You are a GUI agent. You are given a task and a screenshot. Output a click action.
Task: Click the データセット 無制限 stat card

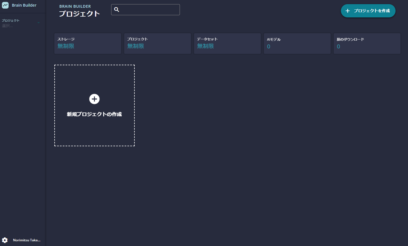tap(227, 43)
